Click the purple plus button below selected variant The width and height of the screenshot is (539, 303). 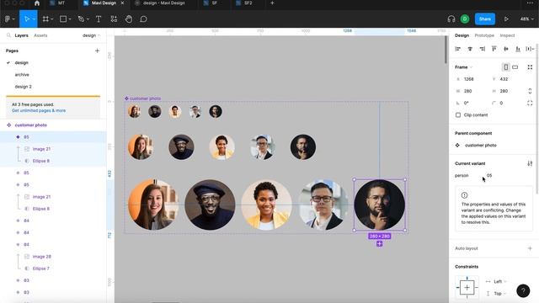(379, 243)
